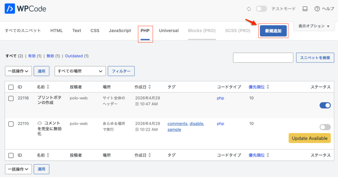
Task: Sort by 優先順位 arrows in the table header
Action: (268, 87)
